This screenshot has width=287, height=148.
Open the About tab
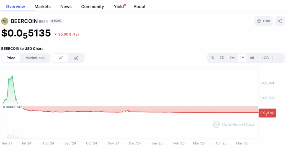140,7
